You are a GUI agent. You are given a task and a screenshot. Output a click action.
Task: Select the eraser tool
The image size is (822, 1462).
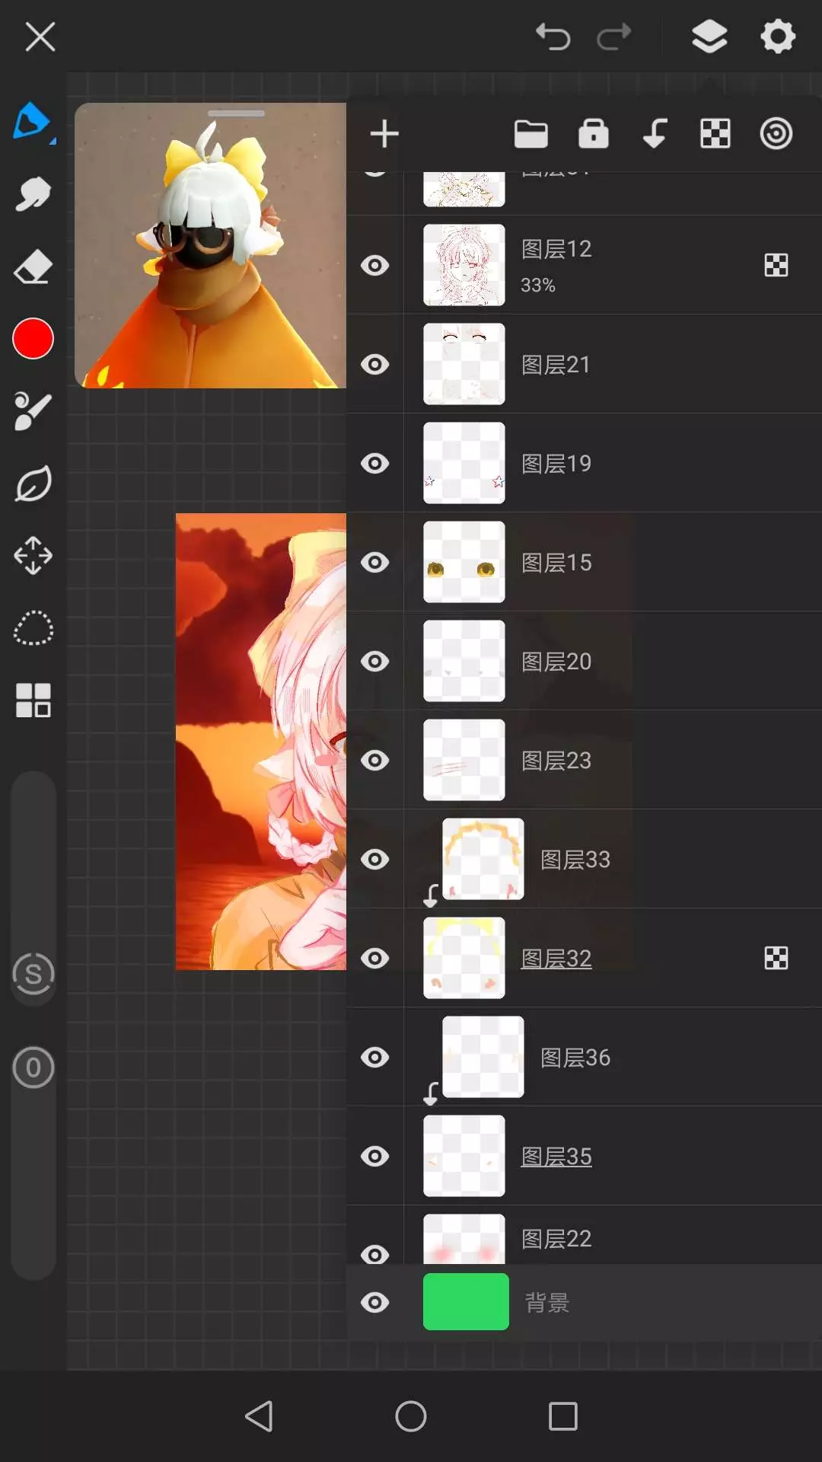(x=33, y=267)
